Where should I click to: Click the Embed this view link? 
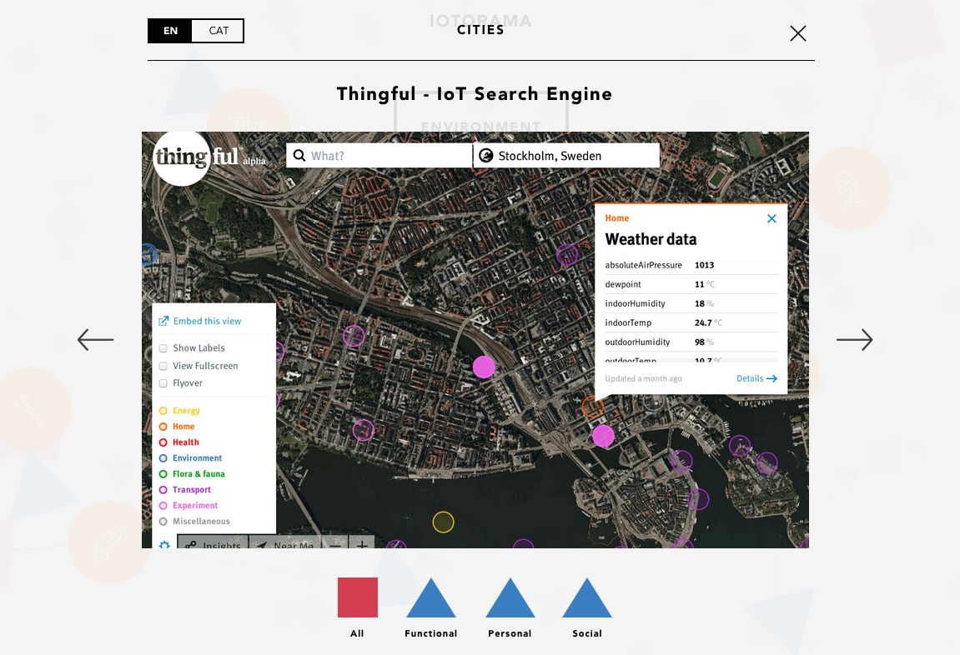click(207, 321)
